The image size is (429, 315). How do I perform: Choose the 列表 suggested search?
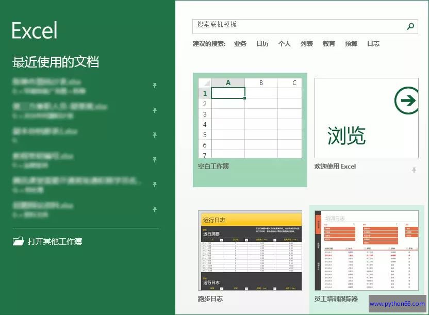point(306,44)
